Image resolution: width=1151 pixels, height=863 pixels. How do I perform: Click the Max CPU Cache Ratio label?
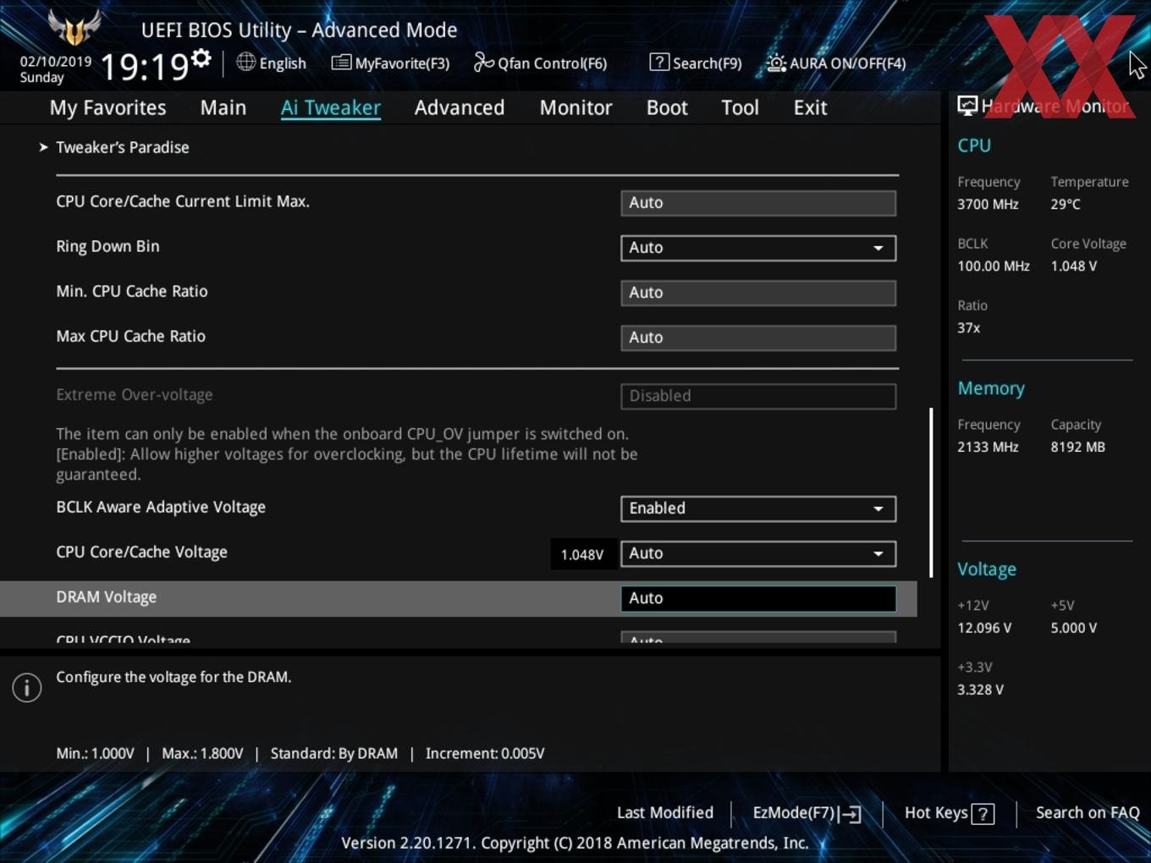(131, 336)
